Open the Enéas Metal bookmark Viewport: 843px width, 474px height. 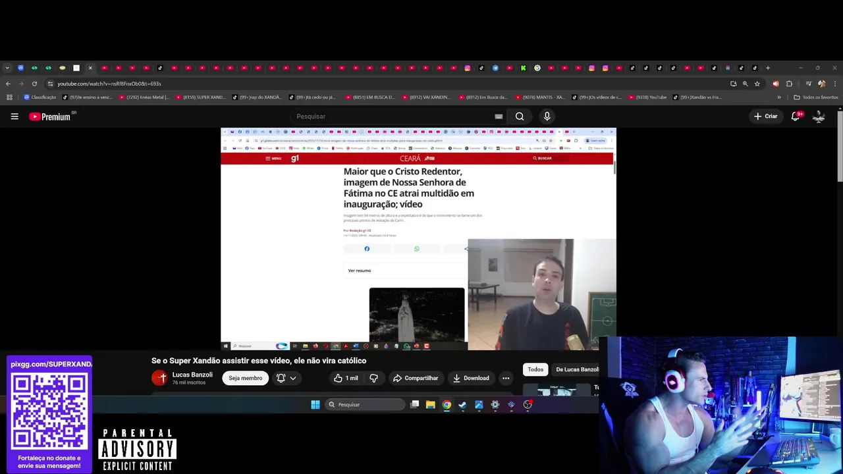point(144,97)
